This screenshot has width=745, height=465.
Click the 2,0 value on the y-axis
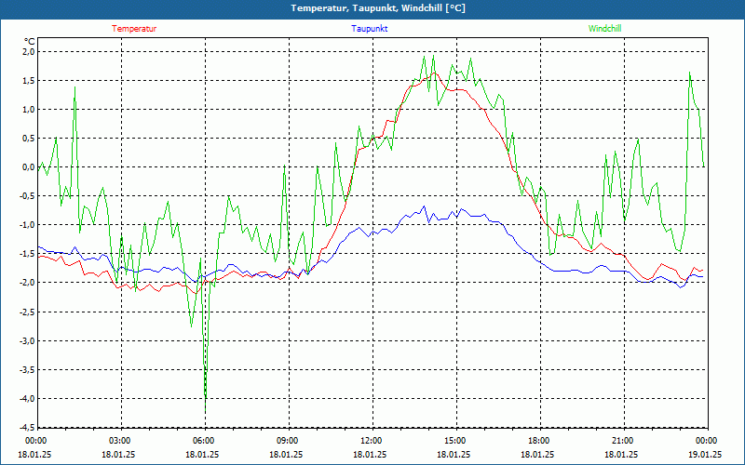point(27,52)
